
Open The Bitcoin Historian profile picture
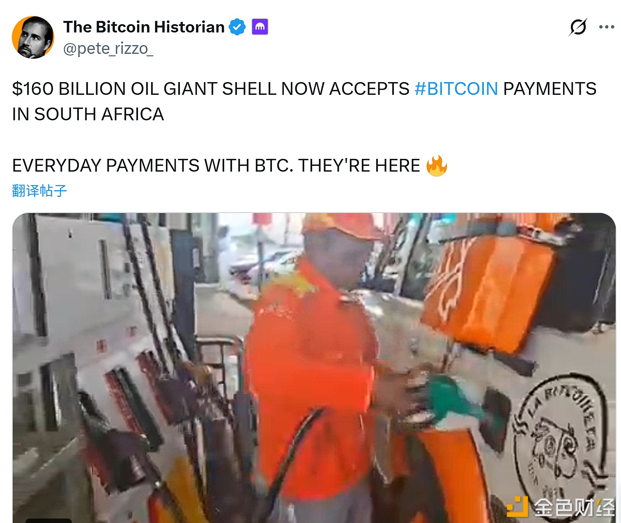(x=33, y=37)
